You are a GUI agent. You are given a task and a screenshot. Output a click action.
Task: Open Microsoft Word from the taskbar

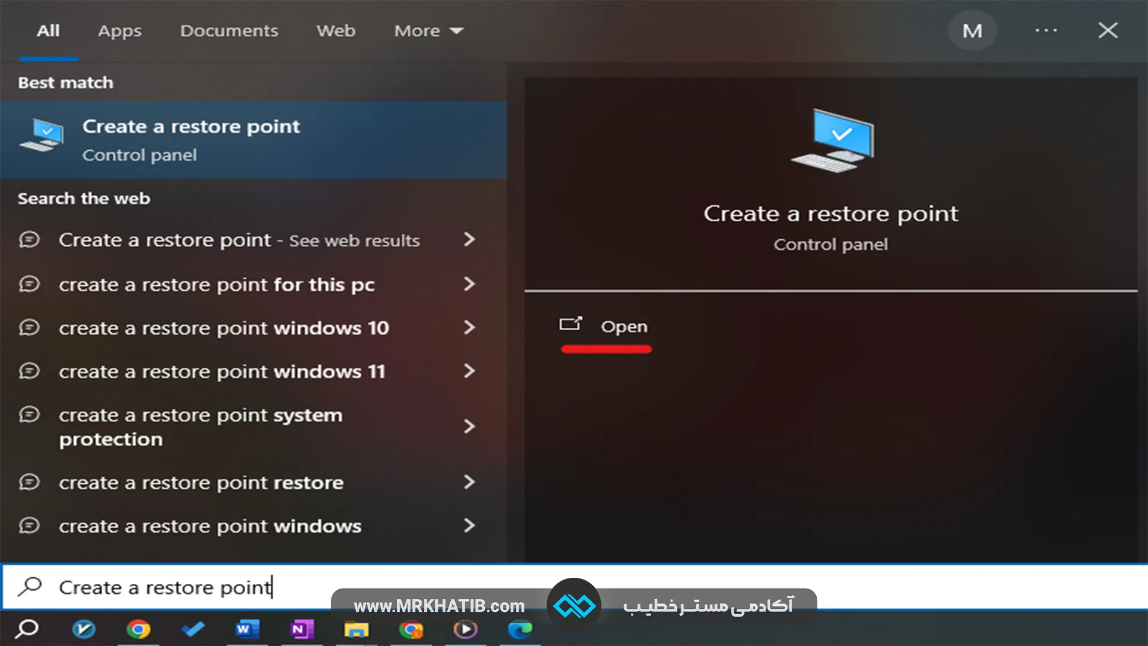click(248, 629)
